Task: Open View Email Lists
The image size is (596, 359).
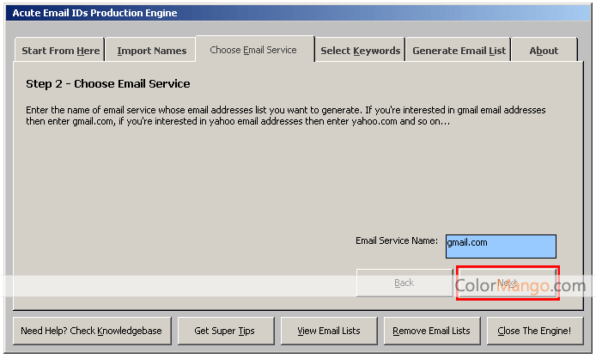Action: pyautogui.click(x=328, y=331)
